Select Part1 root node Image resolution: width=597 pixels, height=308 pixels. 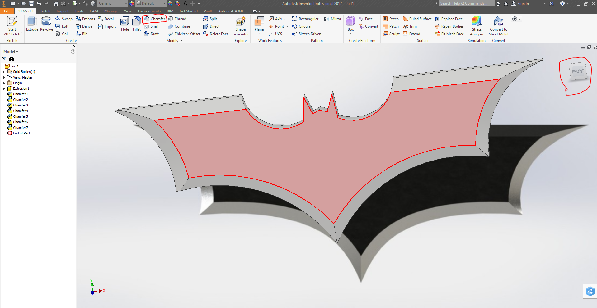[x=12, y=66]
